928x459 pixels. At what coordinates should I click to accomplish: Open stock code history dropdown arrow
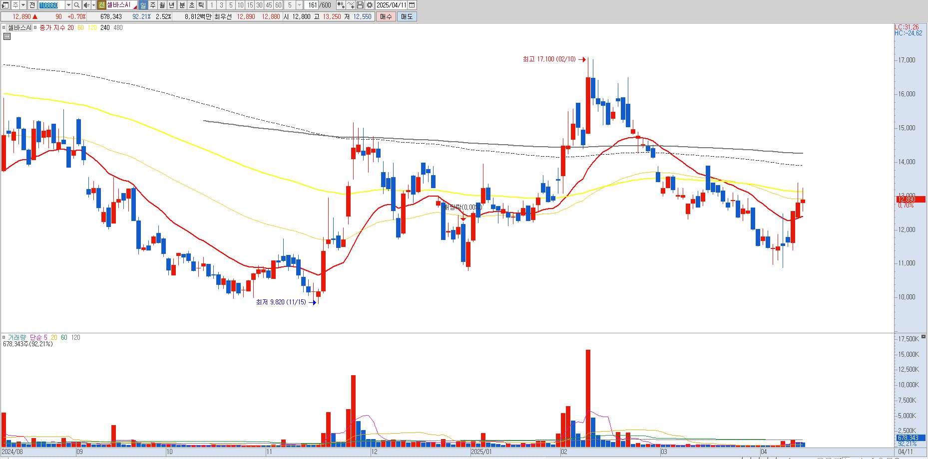point(68,5)
